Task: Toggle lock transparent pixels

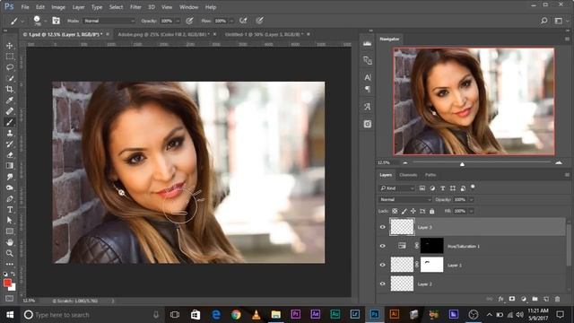Action: coord(395,212)
